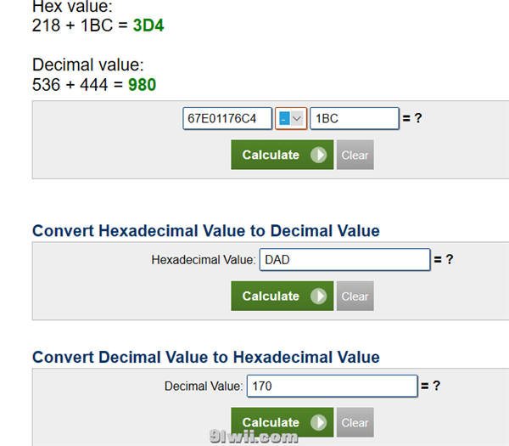This screenshot has height=446, width=509.
Task: Focus the second hex operand field 1BC
Action: 355,118
